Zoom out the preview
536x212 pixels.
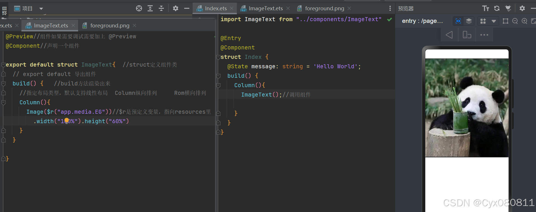pyautogui.click(x=515, y=21)
